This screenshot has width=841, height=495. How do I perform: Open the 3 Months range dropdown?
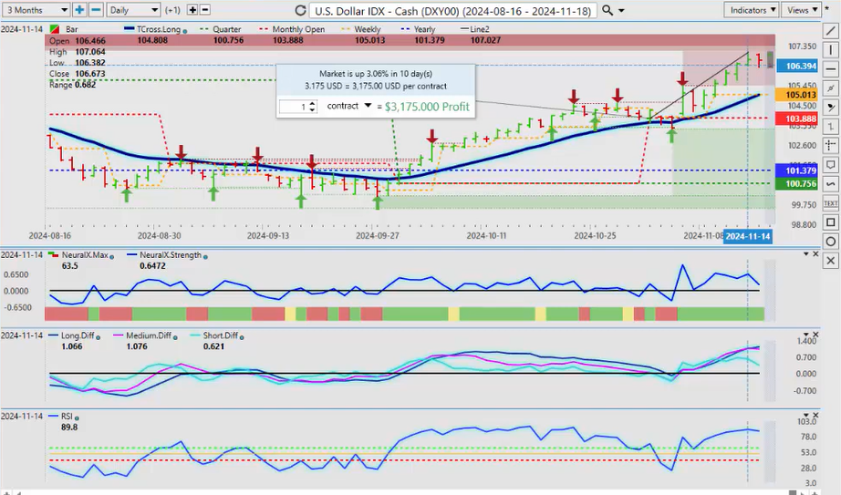coord(36,9)
